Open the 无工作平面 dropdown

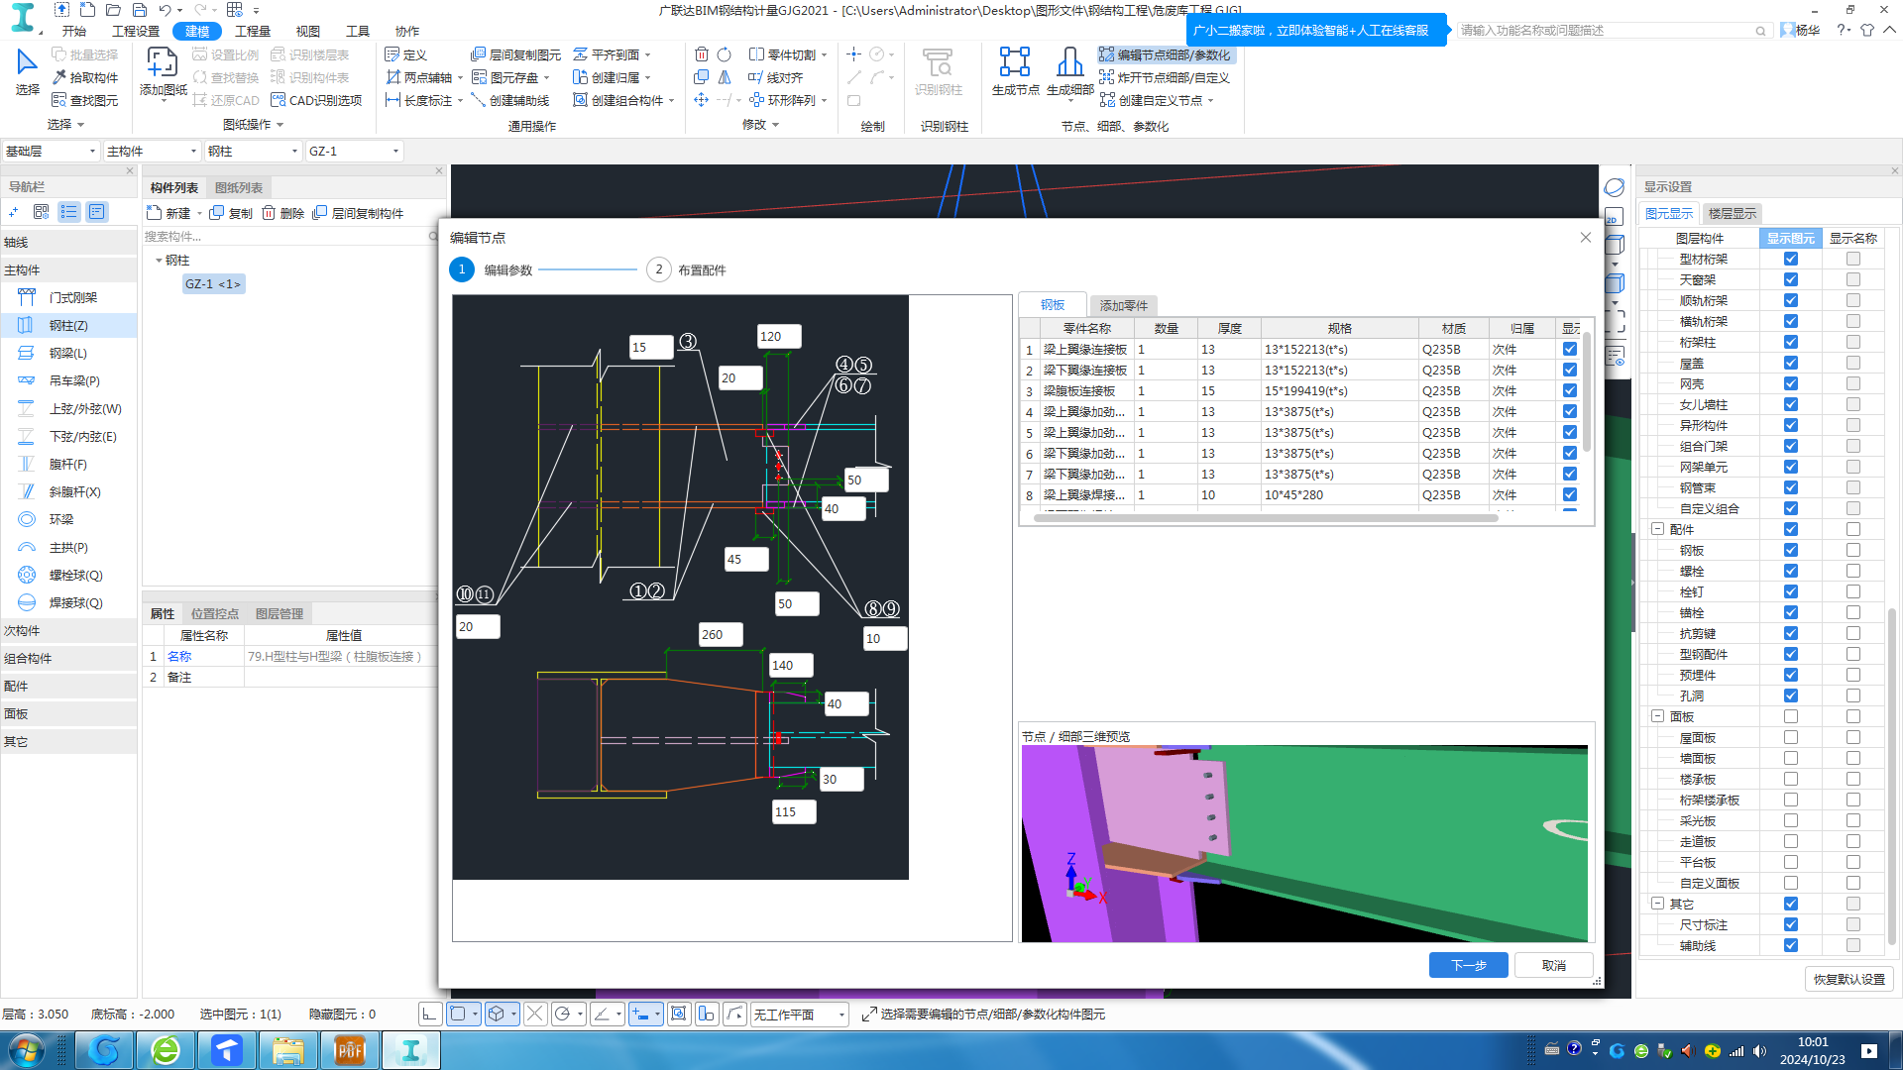coord(799,1015)
